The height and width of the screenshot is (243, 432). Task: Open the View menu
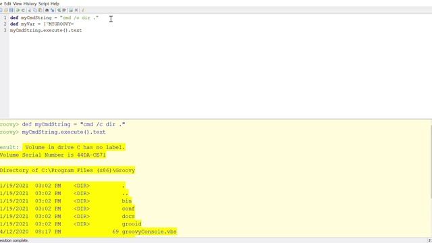pyautogui.click(x=18, y=3)
